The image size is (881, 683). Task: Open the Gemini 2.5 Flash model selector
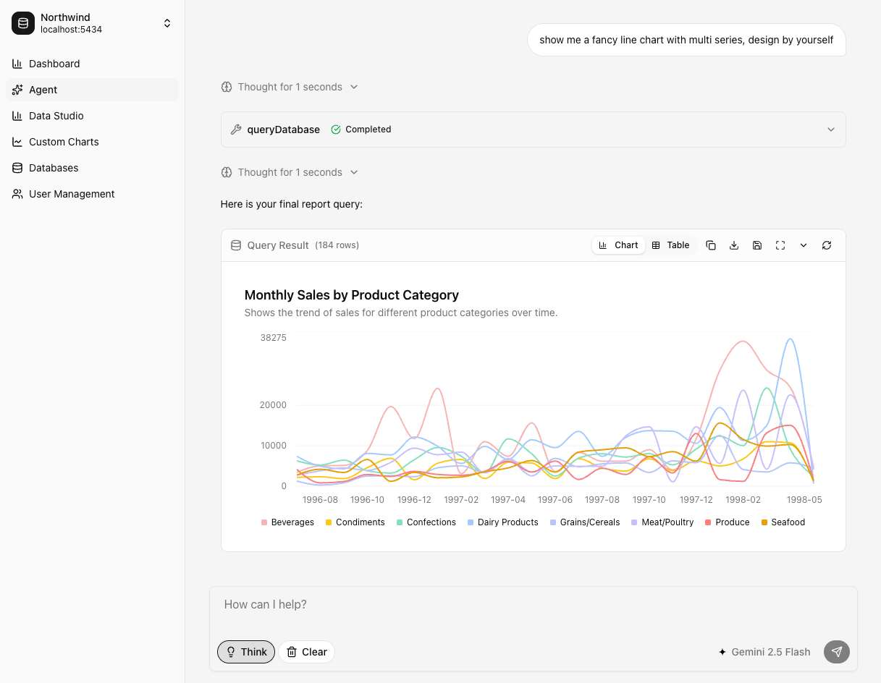[764, 652]
